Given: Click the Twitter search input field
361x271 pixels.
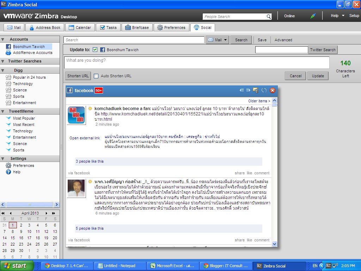Looking at the screenshot, I should pos(281,49).
